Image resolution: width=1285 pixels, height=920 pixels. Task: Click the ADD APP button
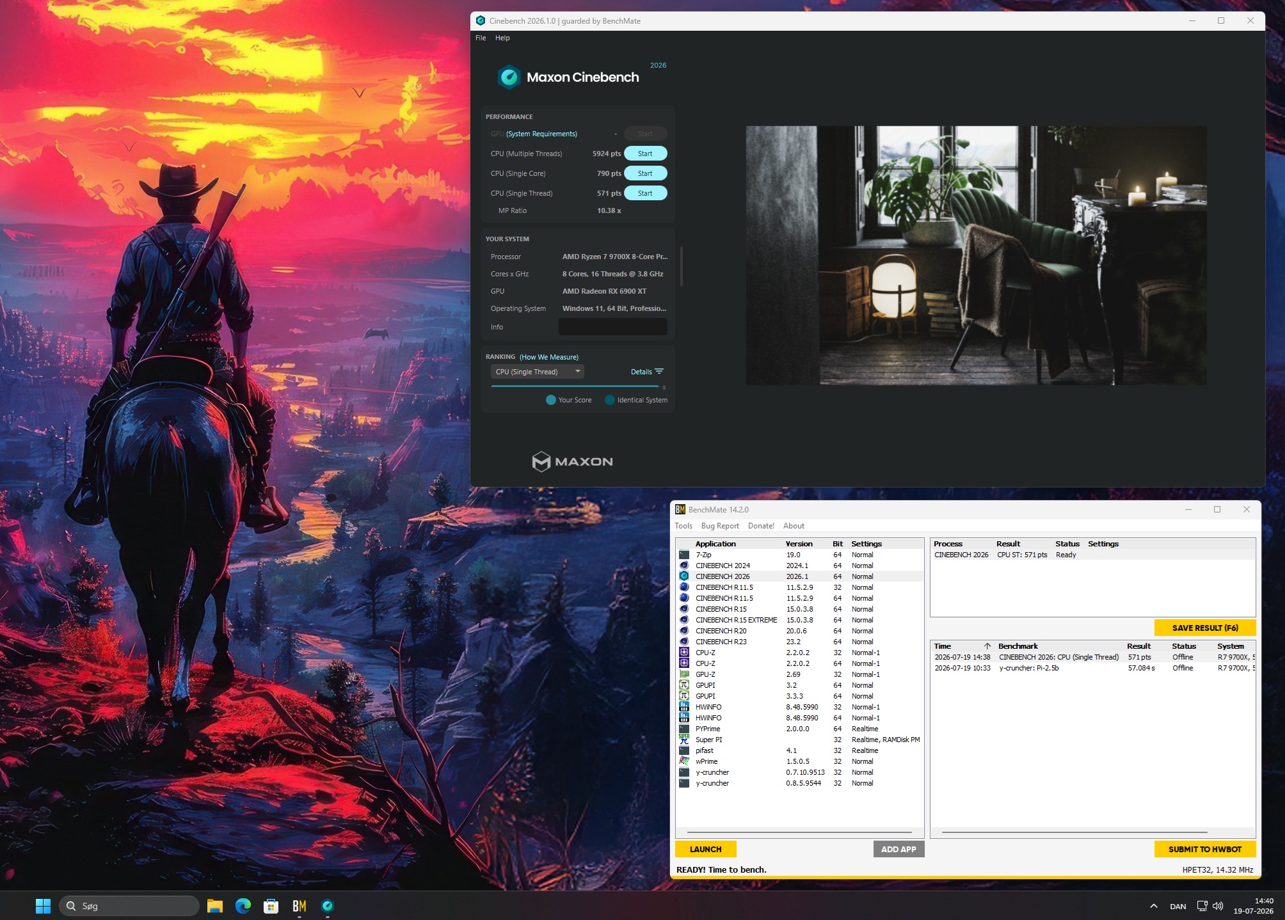tap(898, 849)
